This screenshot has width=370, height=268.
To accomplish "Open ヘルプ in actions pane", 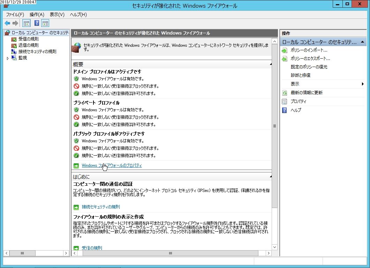I will [x=296, y=110].
